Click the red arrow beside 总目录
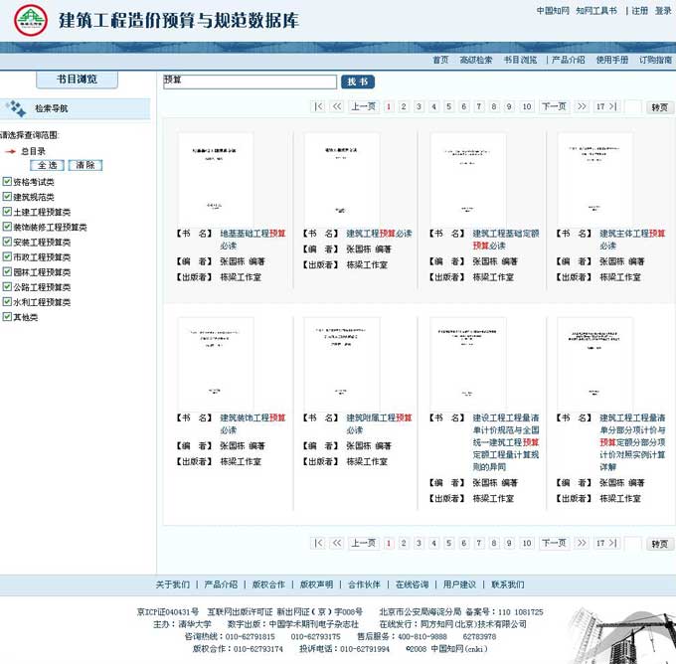Image resolution: width=676 pixels, height=664 pixels. [11, 151]
